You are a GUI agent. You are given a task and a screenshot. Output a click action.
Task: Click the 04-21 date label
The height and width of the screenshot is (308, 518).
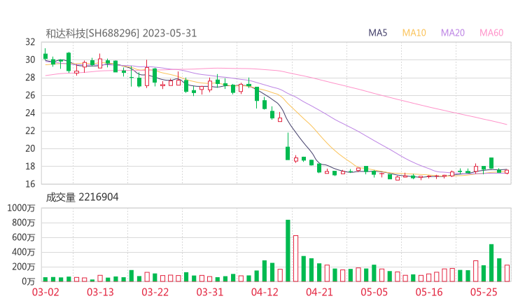(x=319, y=292)
